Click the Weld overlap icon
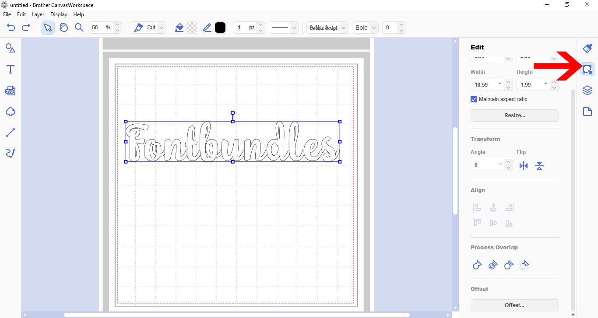This screenshot has width=598, height=318. point(477,265)
